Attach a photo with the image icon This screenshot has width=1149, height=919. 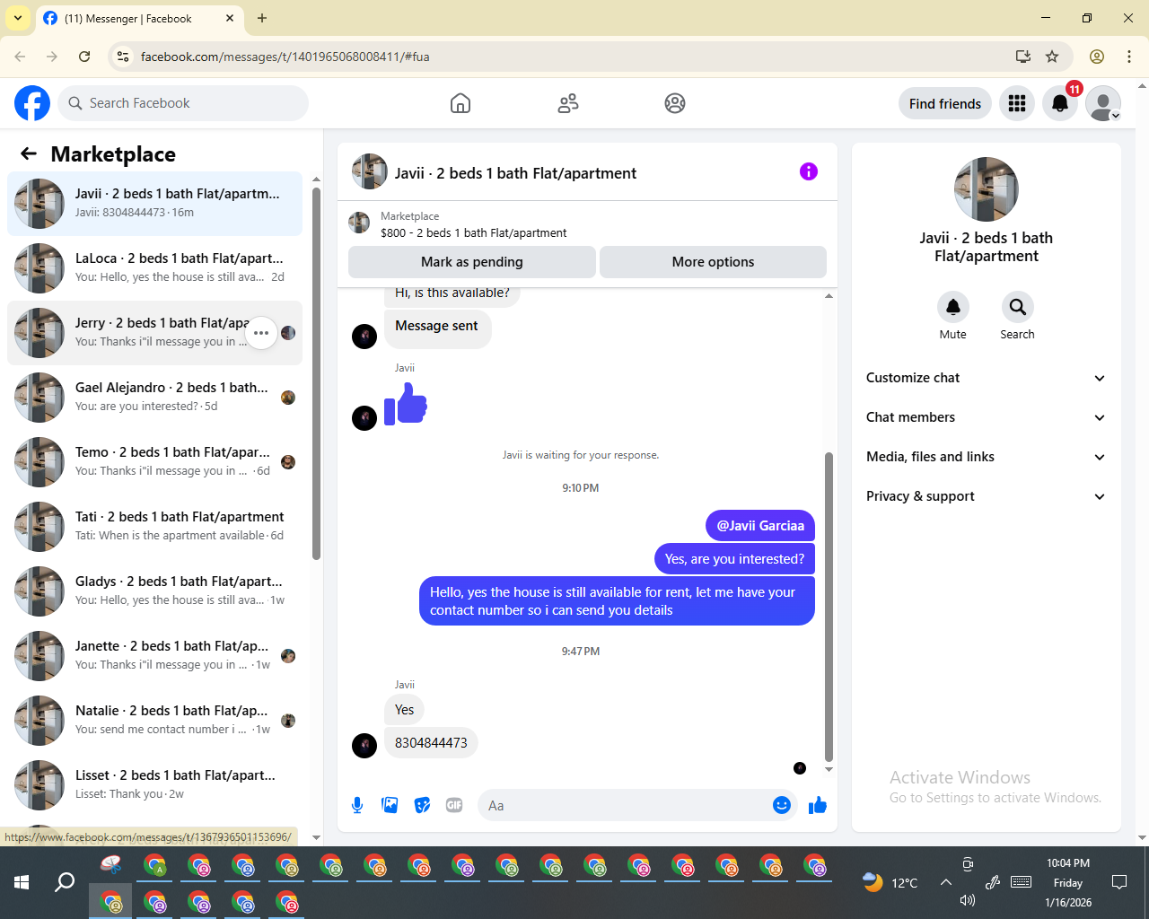tap(390, 805)
